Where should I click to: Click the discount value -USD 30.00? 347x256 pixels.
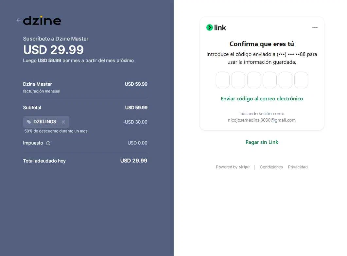[135, 122]
